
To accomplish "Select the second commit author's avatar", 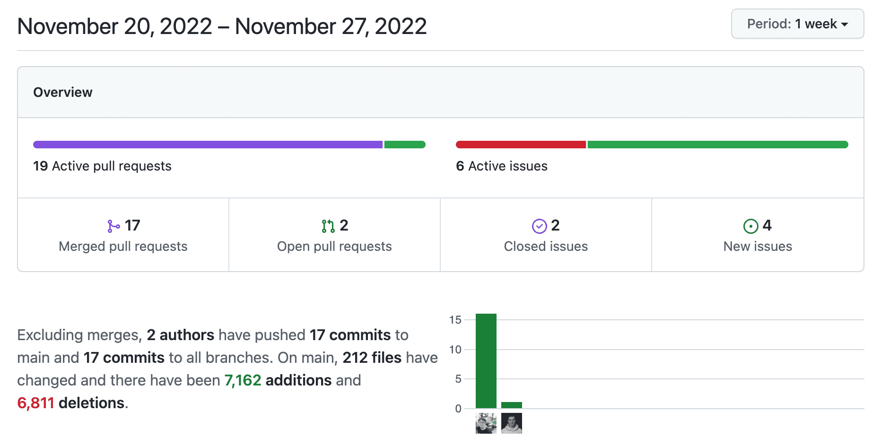I will pyautogui.click(x=511, y=423).
